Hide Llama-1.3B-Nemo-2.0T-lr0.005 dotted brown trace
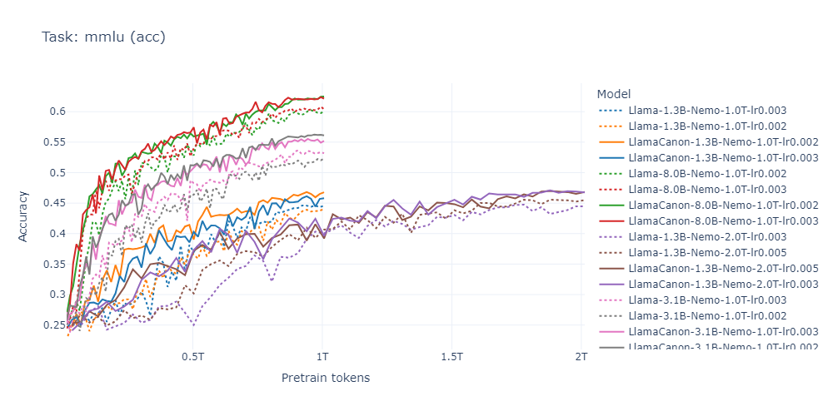Screen dimensions: 833x416 pyautogui.click(x=707, y=253)
